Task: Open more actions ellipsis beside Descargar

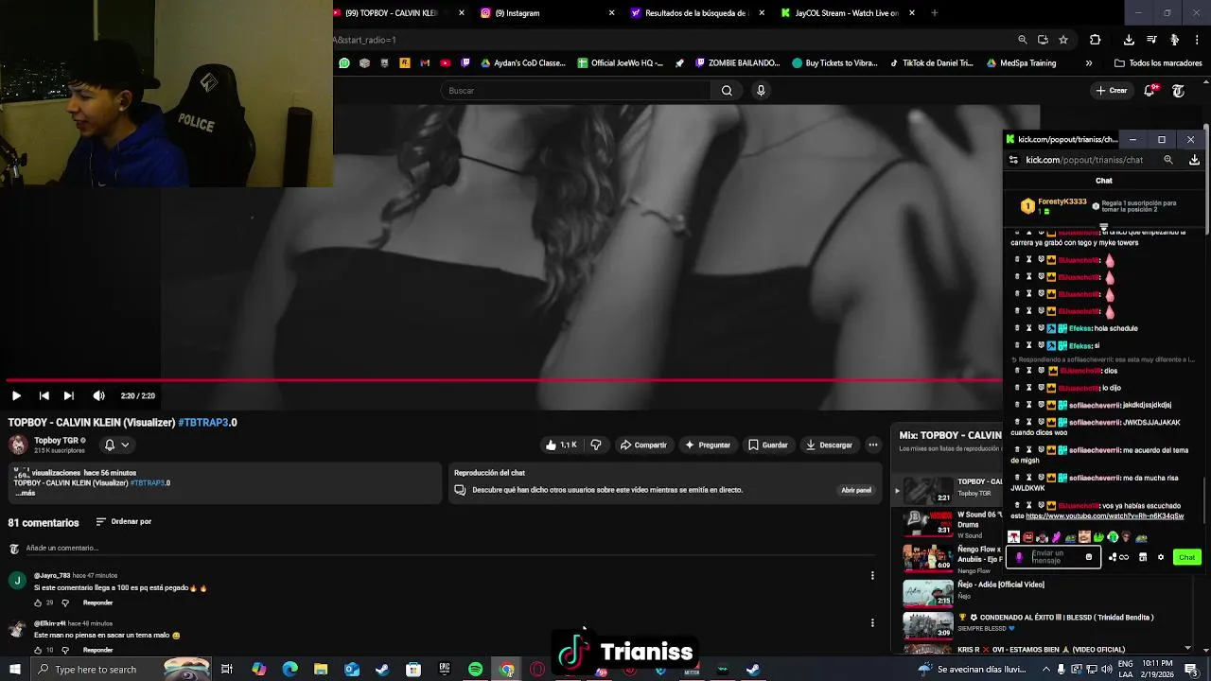Action: click(873, 445)
